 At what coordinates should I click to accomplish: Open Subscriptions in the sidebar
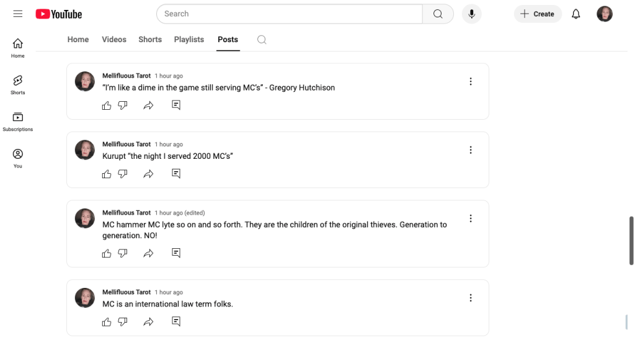18,121
